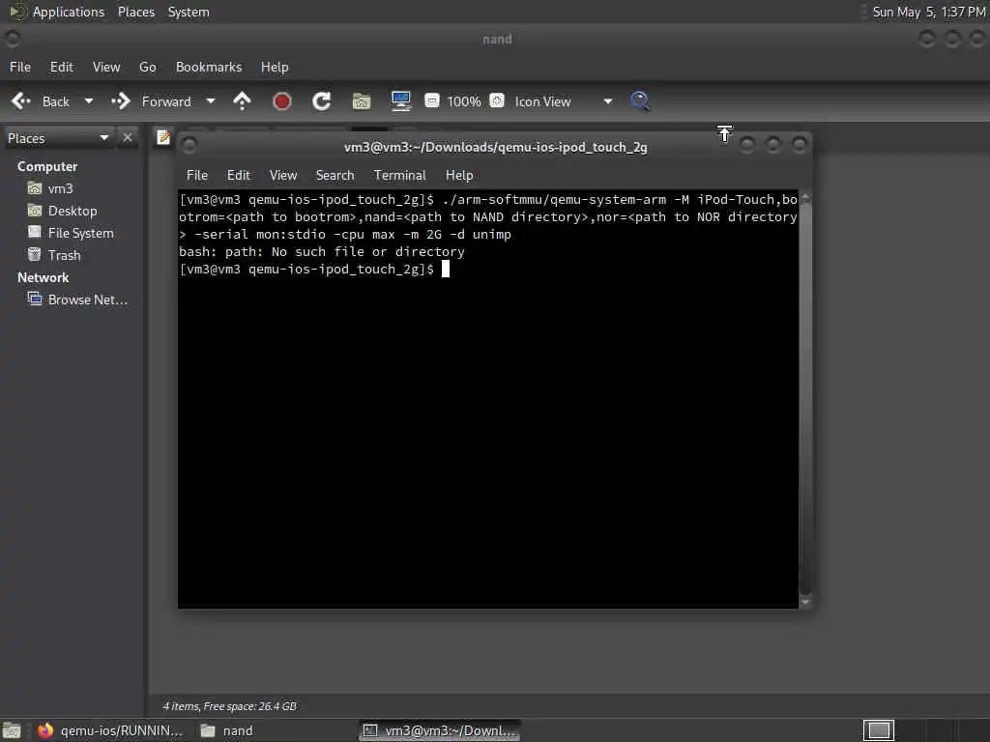Screen dimensions: 990x742
Task: Click the 100% zoom level label
Action: click(464, 101)
